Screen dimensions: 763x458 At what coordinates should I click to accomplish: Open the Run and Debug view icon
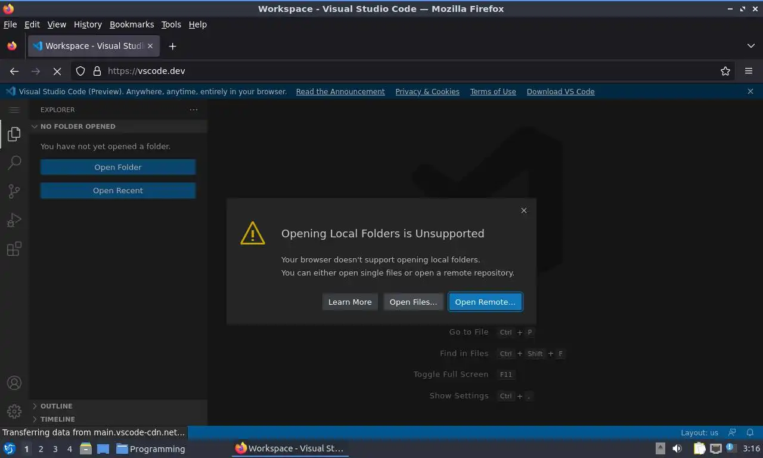tap(14, 220)
